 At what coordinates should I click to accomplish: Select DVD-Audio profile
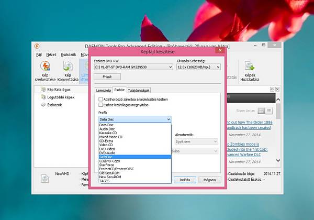pyautogui.click(x=135, y=153)
